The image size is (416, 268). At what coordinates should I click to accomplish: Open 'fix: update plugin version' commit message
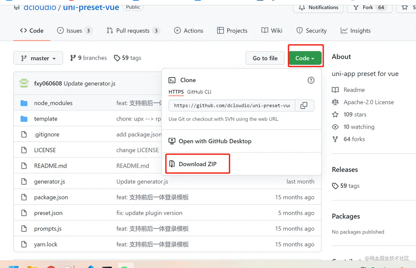point(149,213)
